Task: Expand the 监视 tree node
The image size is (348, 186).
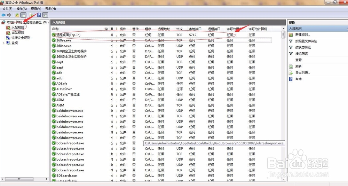Action: 3,43
